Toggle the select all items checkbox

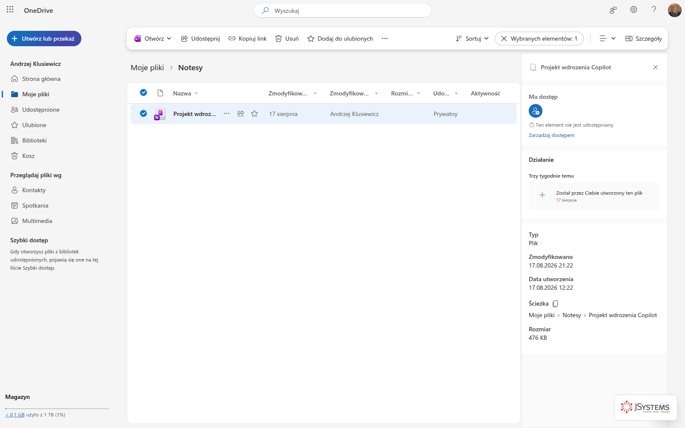tap(143, 92)
